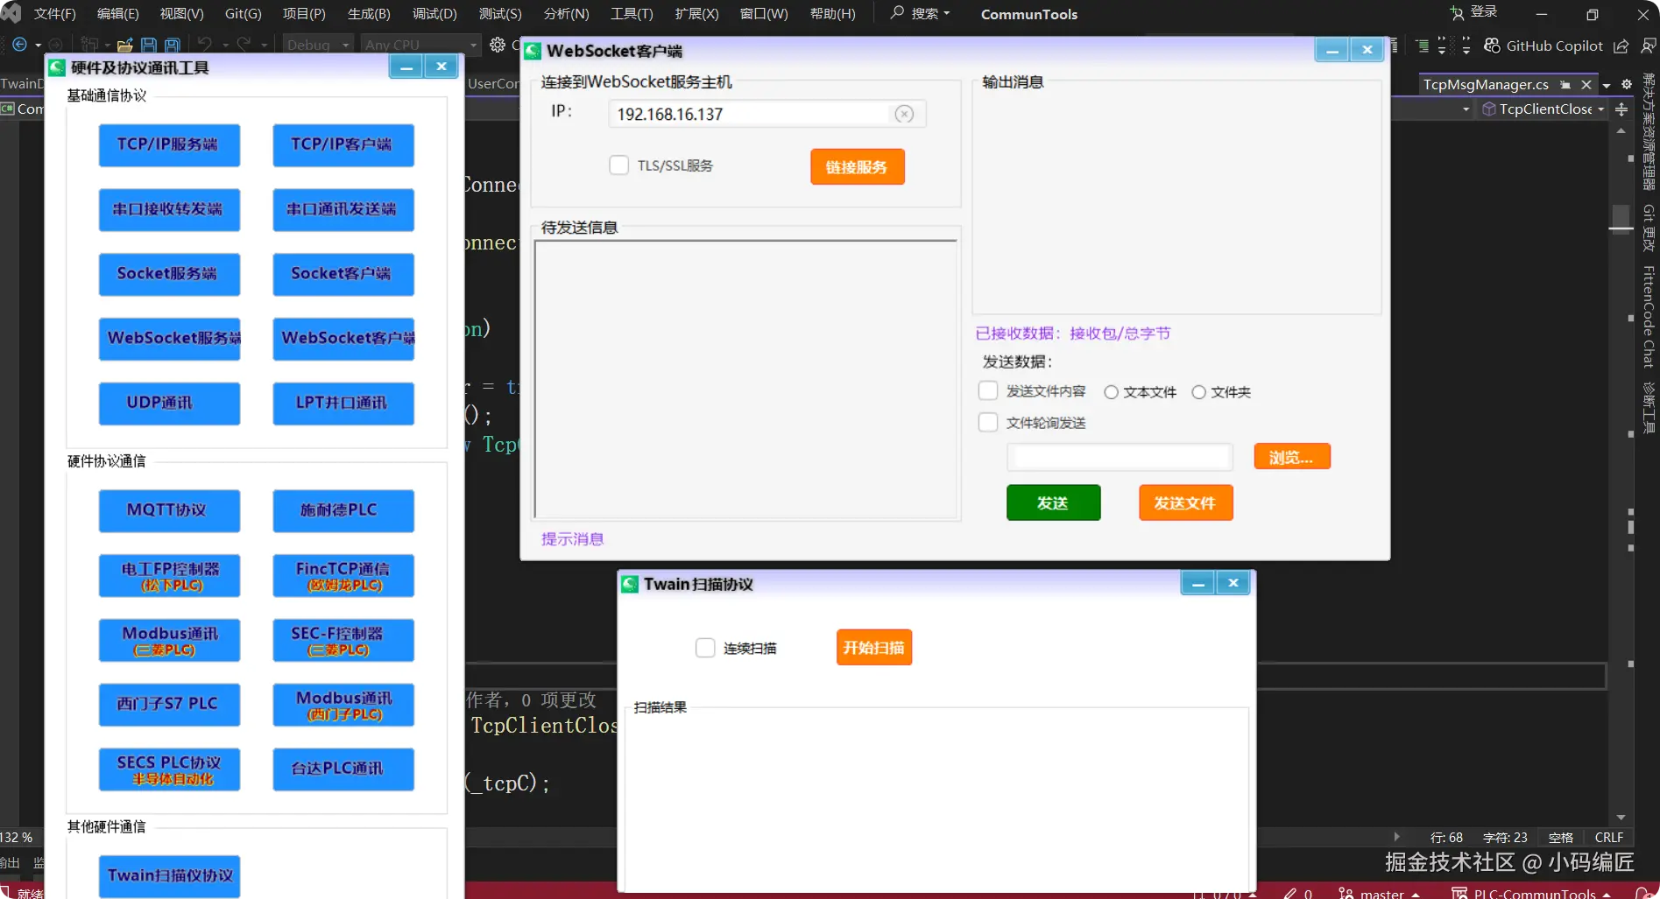Click the Twain扫描协议 window title icon
This screenshot has width=1660, height=899.
(630, 584)
